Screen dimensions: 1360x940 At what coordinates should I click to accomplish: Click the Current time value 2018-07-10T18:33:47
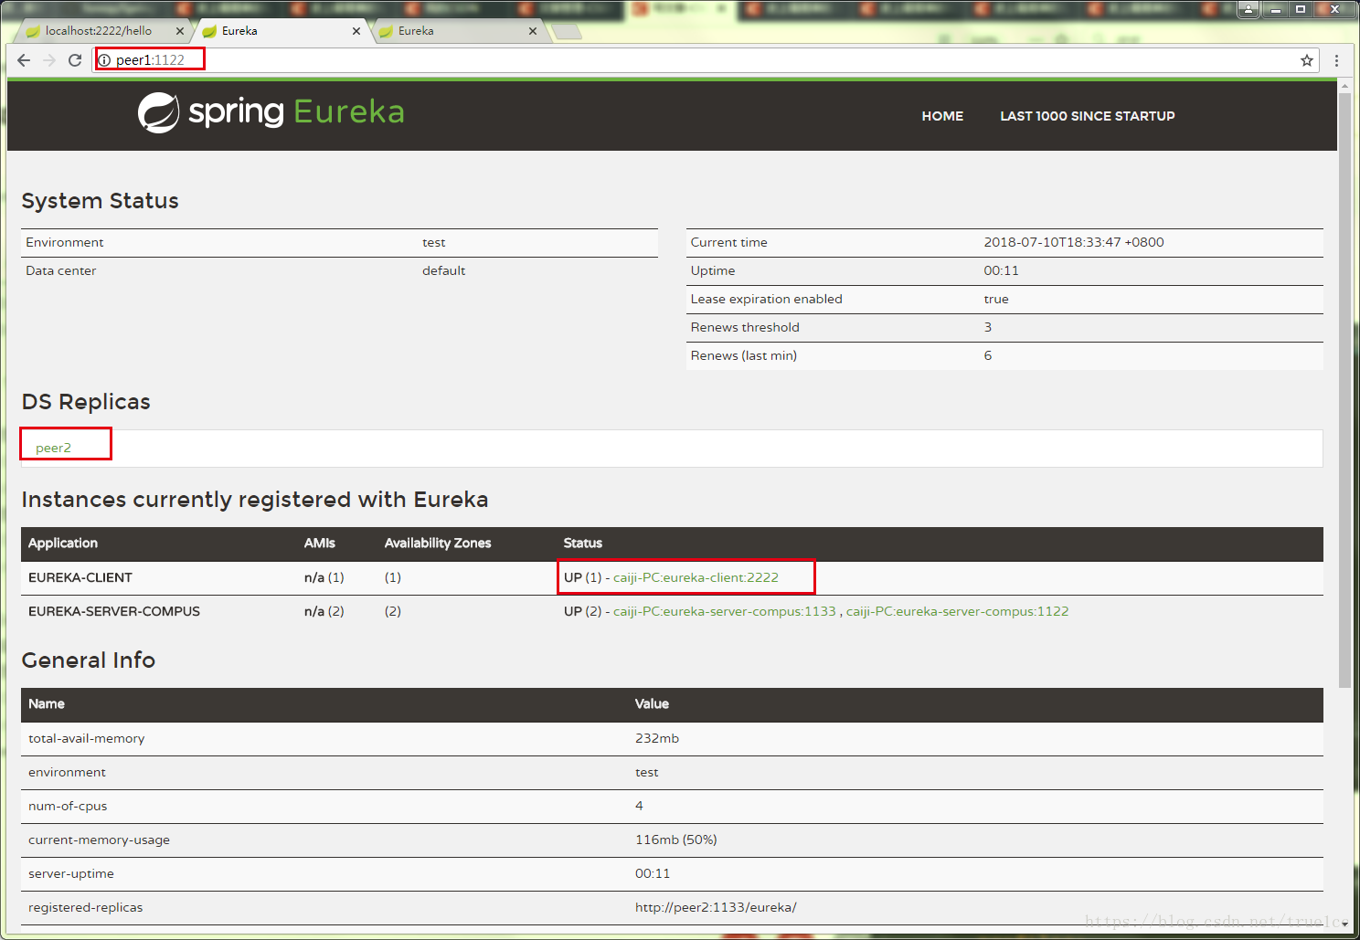pos(1074,242)
